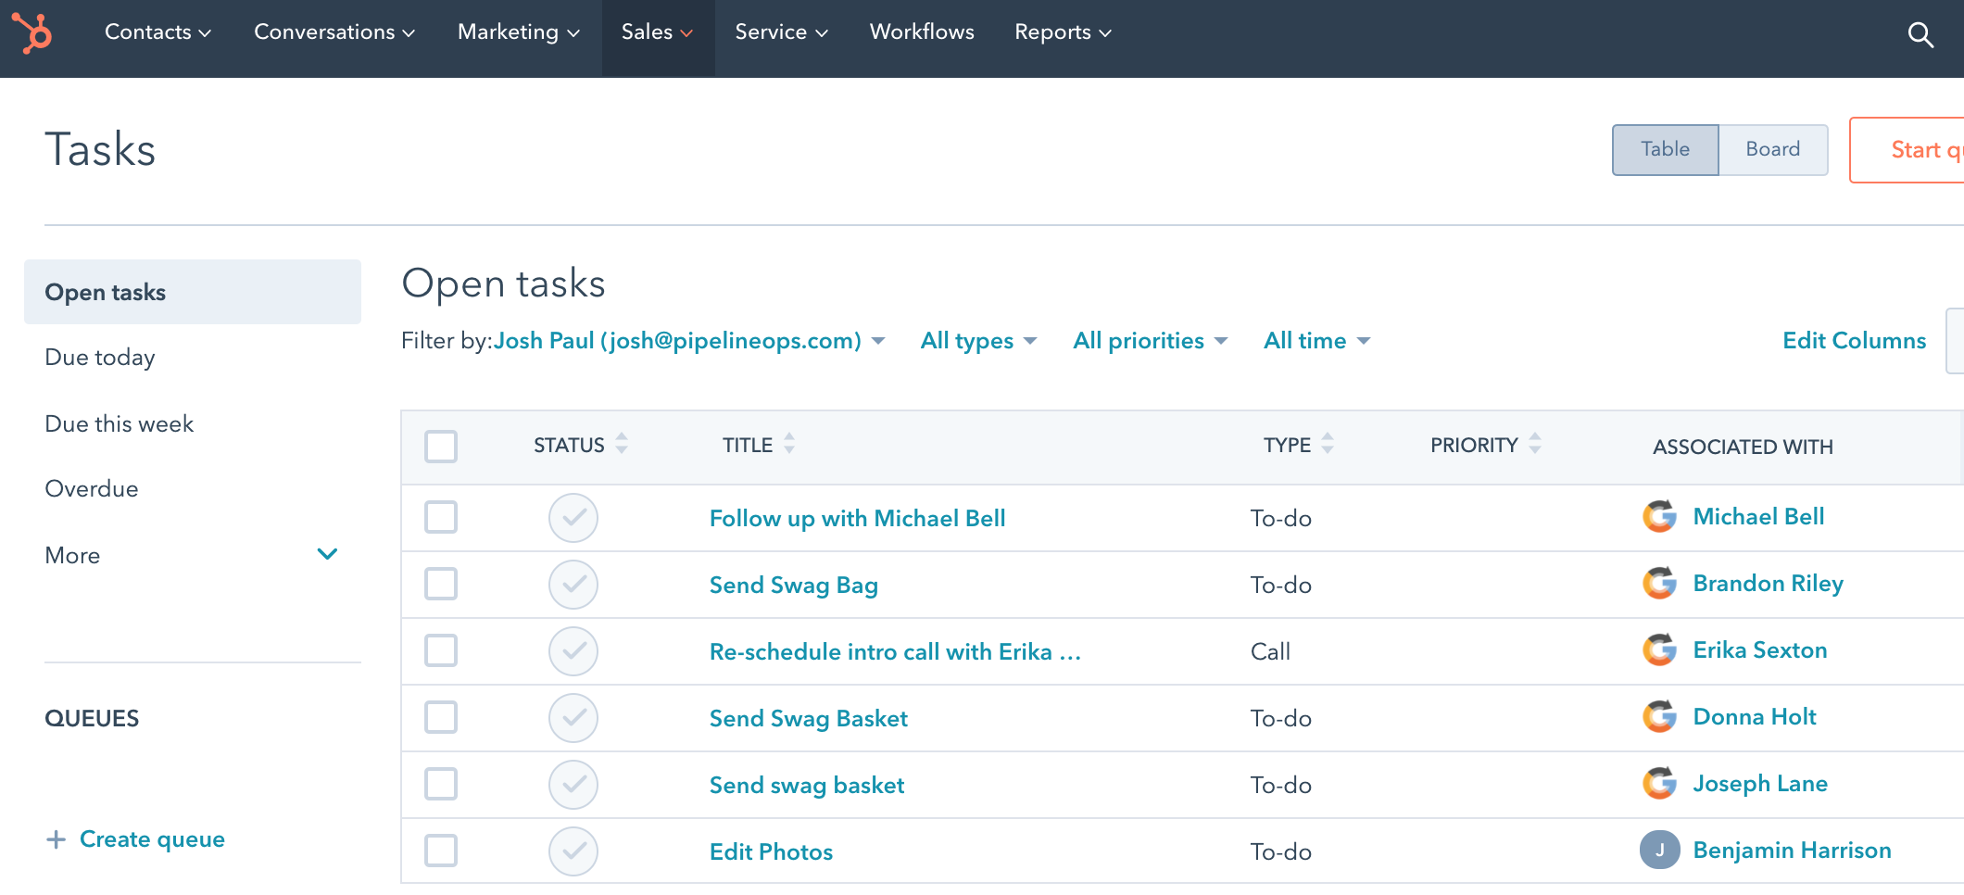Tick the select-all tasks checkbox
Screen dimensions: 1964x895
pyautogui.click(x=441, y=446)
